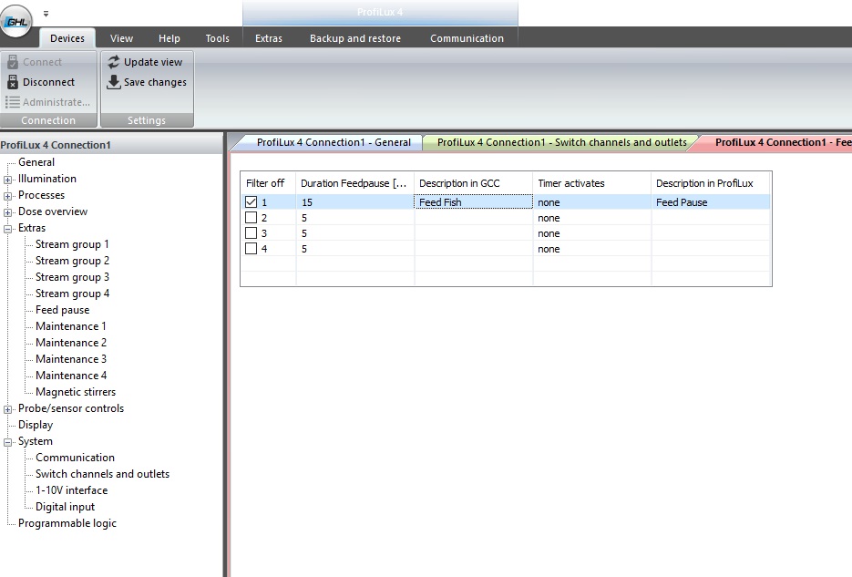Image resolution: width=852 pixels, height=577 pixels.
Task: Select Stream group 3 in the tree
Action: (72, 277)
